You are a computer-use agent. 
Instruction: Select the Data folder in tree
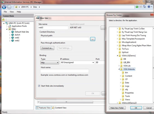(127, 83)
